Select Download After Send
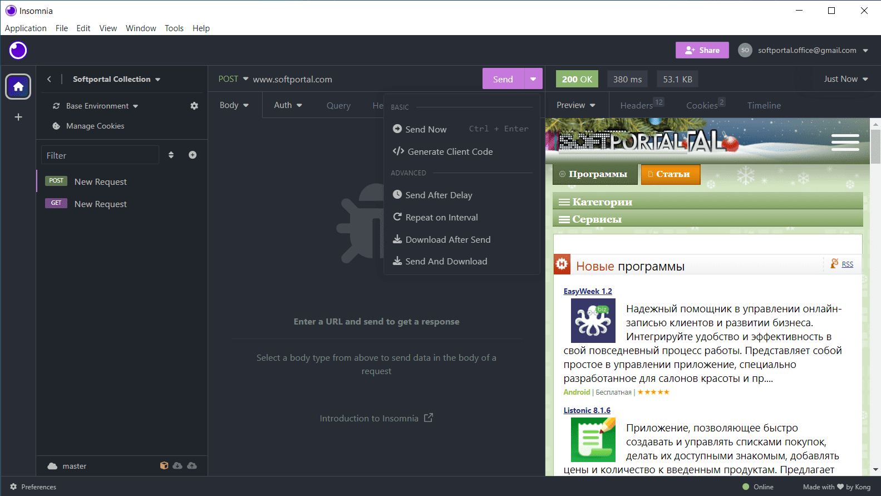This screenshot has width=881, height=496. tap(462, 239)
